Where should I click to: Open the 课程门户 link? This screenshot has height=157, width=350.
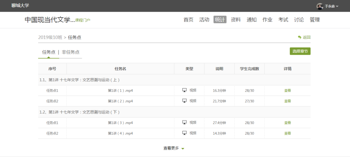click(83, 20)
